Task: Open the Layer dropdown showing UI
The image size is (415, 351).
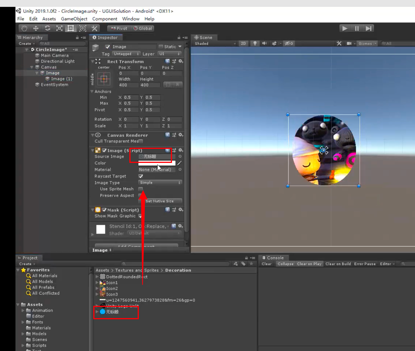Action: coord(170,54)
